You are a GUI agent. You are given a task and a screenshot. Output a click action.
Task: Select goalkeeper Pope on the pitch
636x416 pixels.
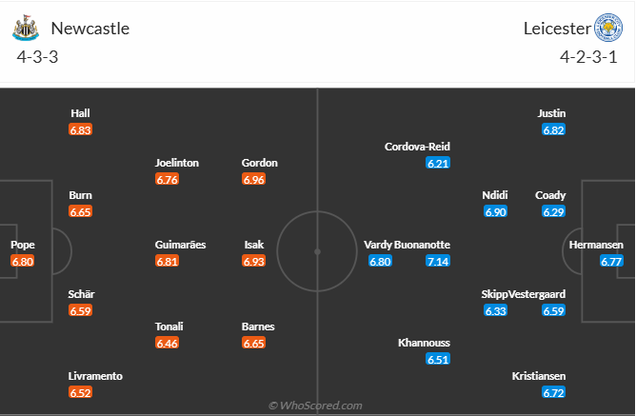pos(23,245)
